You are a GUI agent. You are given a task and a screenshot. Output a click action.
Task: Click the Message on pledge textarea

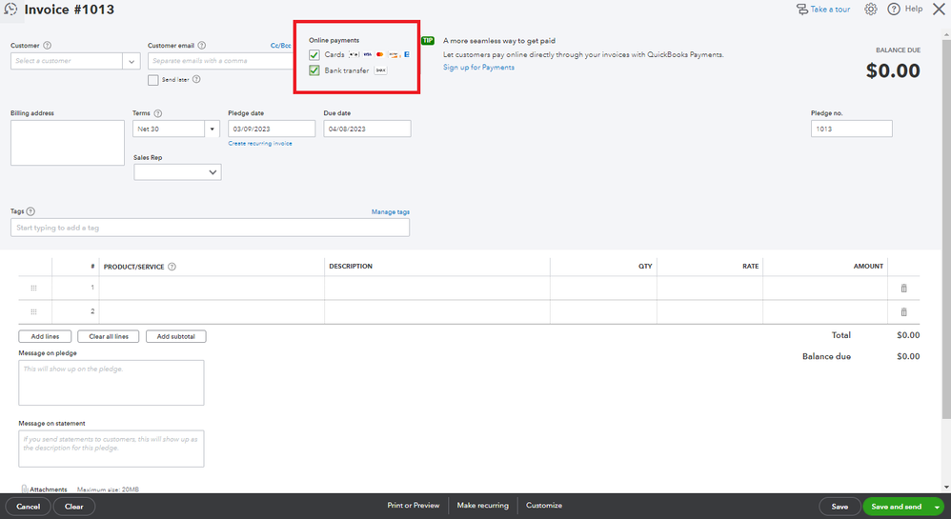[111, 383]
